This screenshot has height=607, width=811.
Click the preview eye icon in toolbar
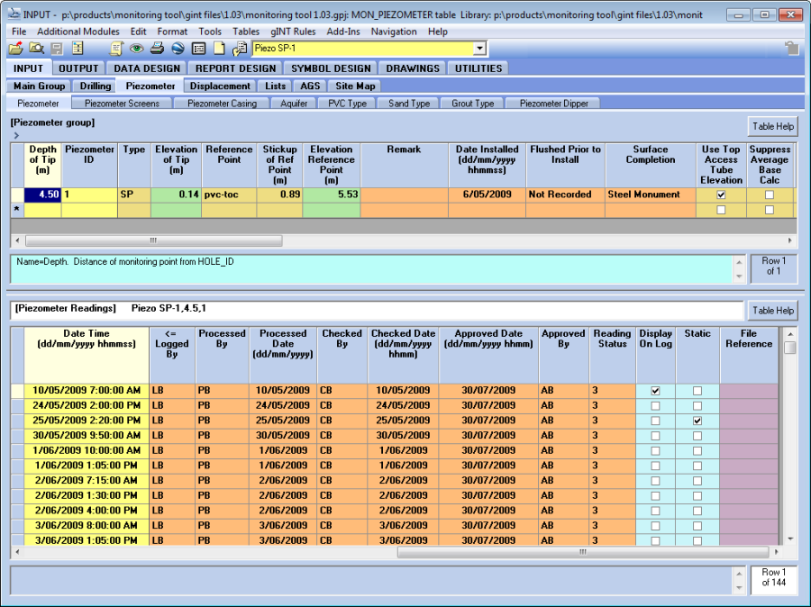point(137,49)
